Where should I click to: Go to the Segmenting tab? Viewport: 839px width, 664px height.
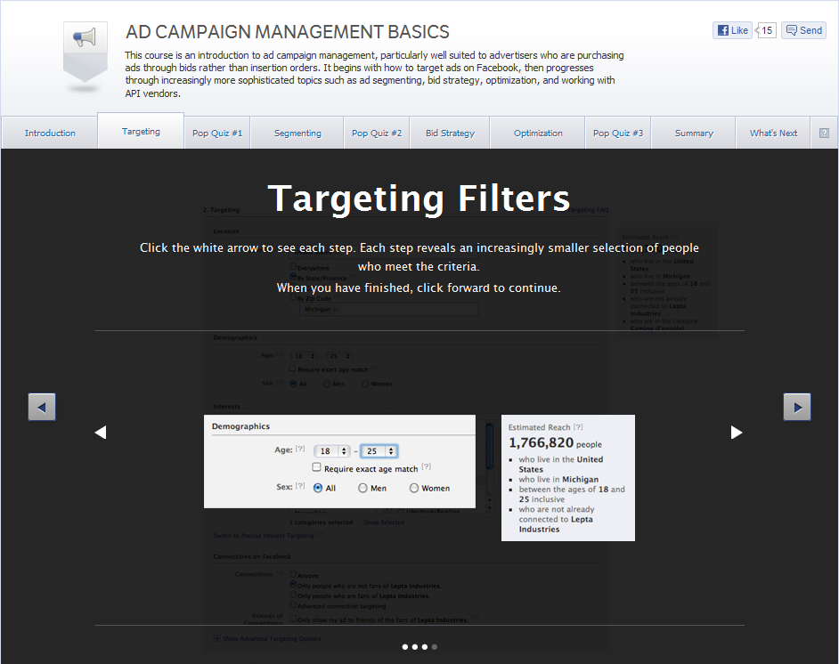[297, 133]
